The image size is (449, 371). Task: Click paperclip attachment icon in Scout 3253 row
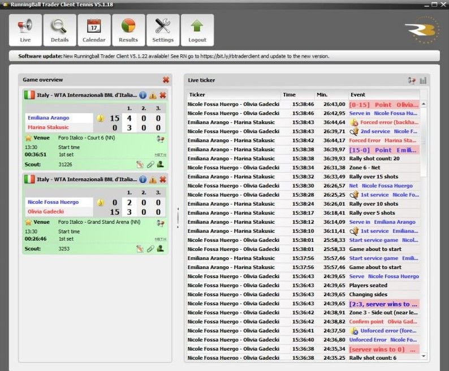click(x=150, y=249)
